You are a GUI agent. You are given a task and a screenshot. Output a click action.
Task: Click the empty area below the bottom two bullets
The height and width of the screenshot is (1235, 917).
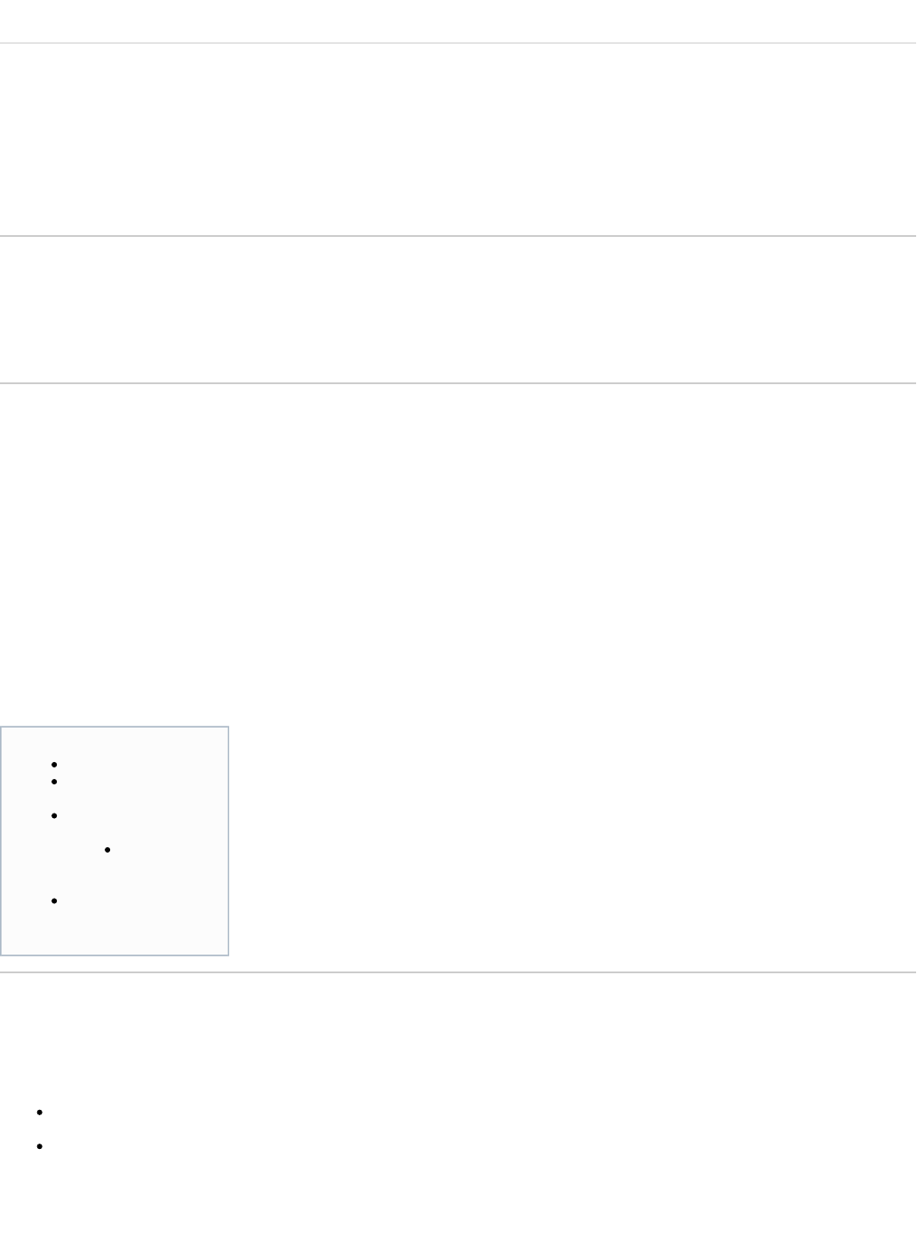pyautogui.click(x=458, y=1198)
